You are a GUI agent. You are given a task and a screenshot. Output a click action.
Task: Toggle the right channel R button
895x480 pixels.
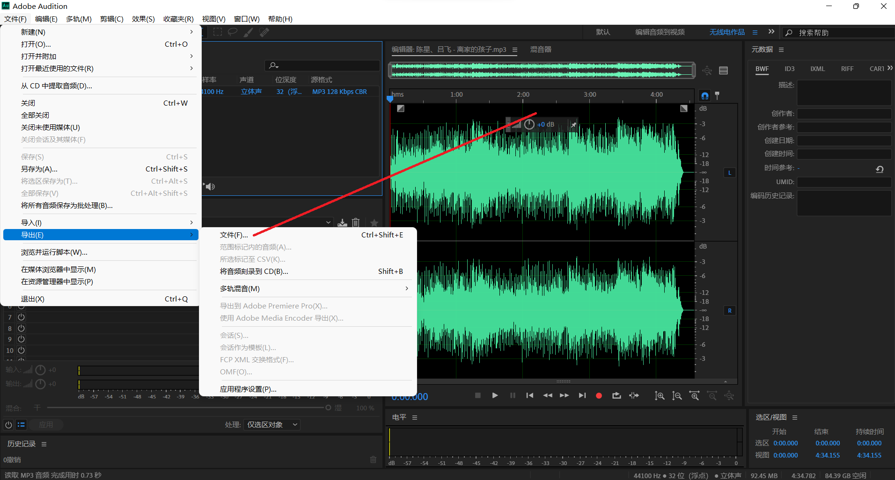[x=729, y=311]
